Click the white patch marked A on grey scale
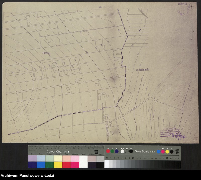This screenshot has height=180, width=201. point(107,164)
